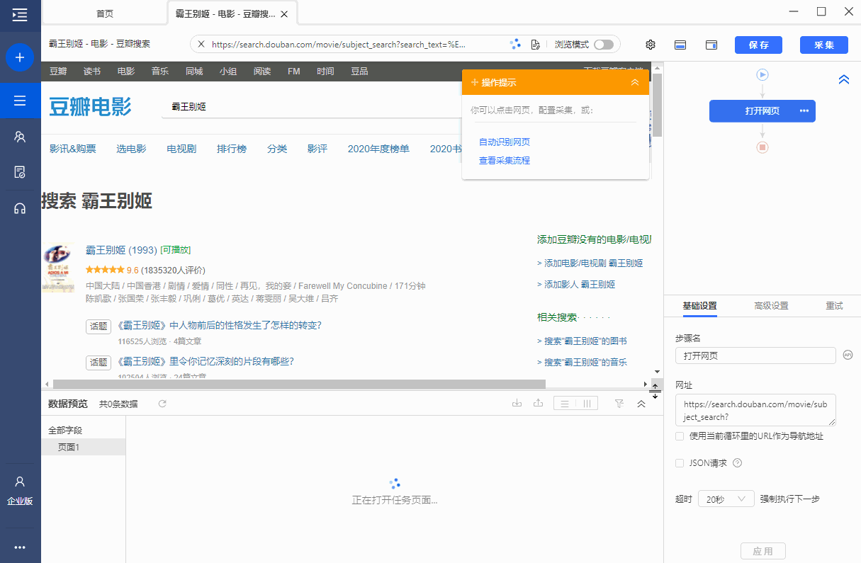Image resolution: width=861 pixels, height=563 pixels.
Task: Click the 采集 collect button
Action: [824, 45]
